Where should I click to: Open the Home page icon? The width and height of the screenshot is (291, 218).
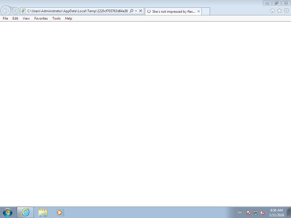click(272, 11)
